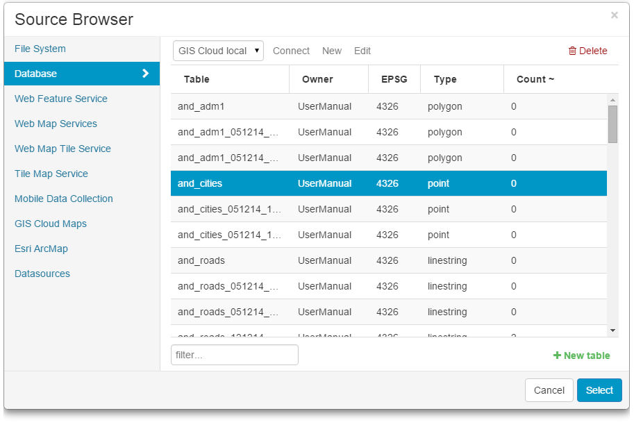The width and height of the screenshot is (634, 427).
Task: Open the GIS Cloud local dropdown
Action: (x=218, y=51)
